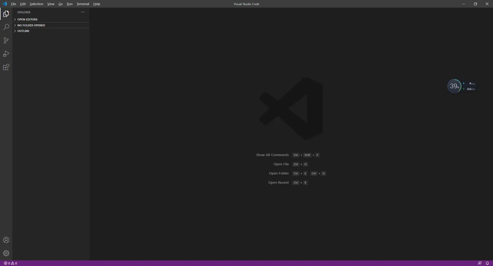
Task: Click the VS Code logo in title bar
Action: [5, 4]
